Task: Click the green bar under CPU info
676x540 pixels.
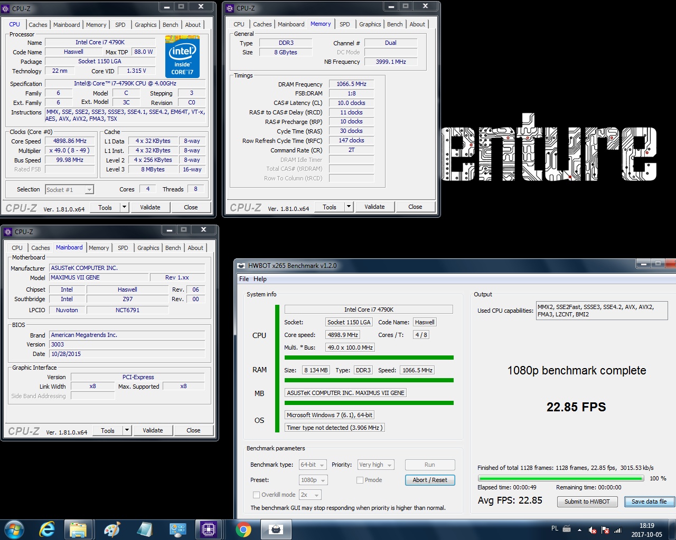Action: click(x=369, y=358)
